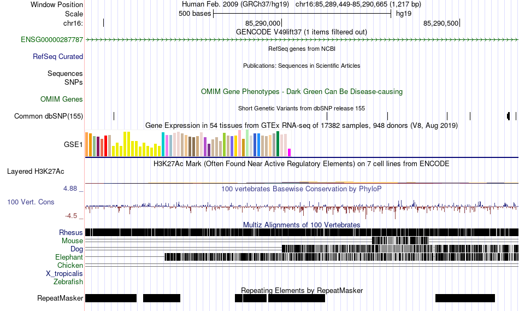The height and width of the screenshot is (311, 519).
Task: Click the Window Position label
Action: (x=57, y=4)
